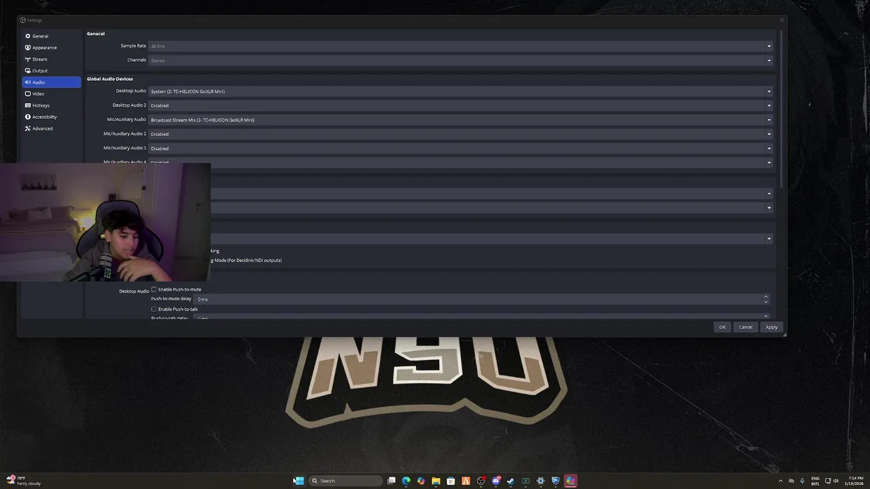Open the Mic/Auxiliary Audio 2 dropdown
Screen dimensions: 870x489
click(461, 134)
